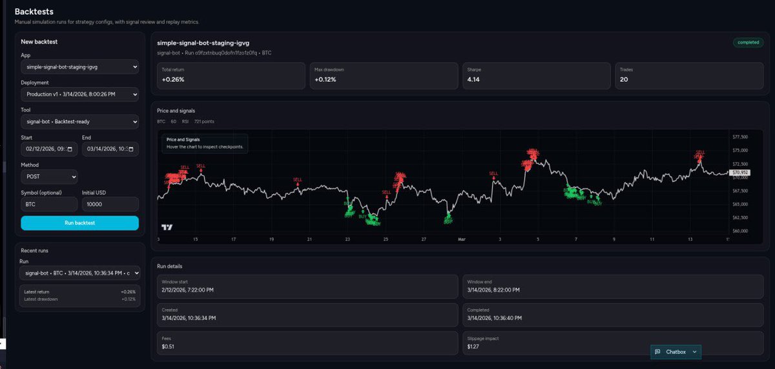
Task: Click the 23 date label on time axis
Action: [x=347, y=239]
